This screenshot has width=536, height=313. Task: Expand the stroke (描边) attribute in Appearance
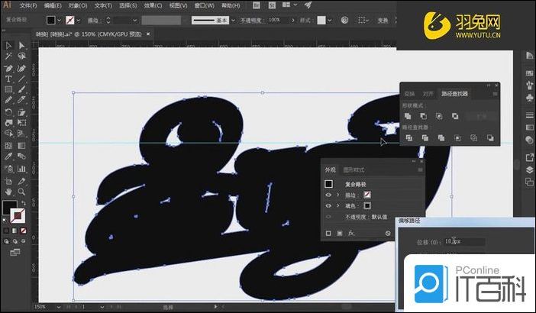337,195
